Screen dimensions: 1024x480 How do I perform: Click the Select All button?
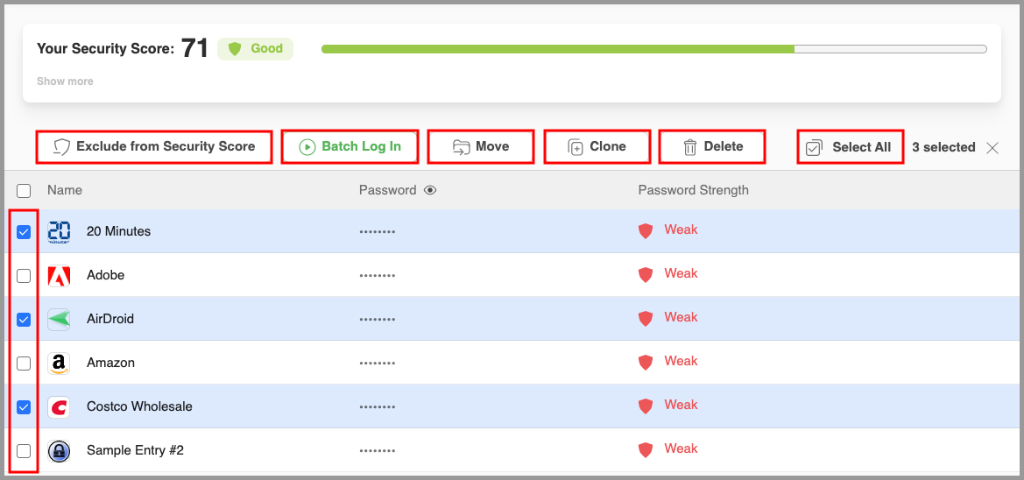tap(851, 147)
